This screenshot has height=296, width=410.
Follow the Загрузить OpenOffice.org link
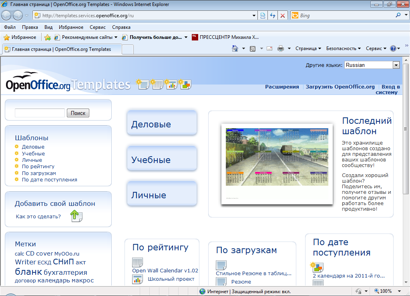click(x=340, y=87)
